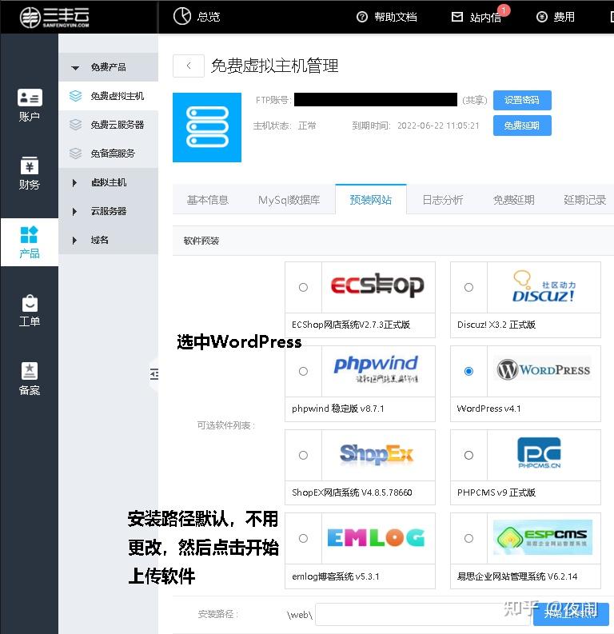Click the 开始上传软件 button

pos(571,614)
